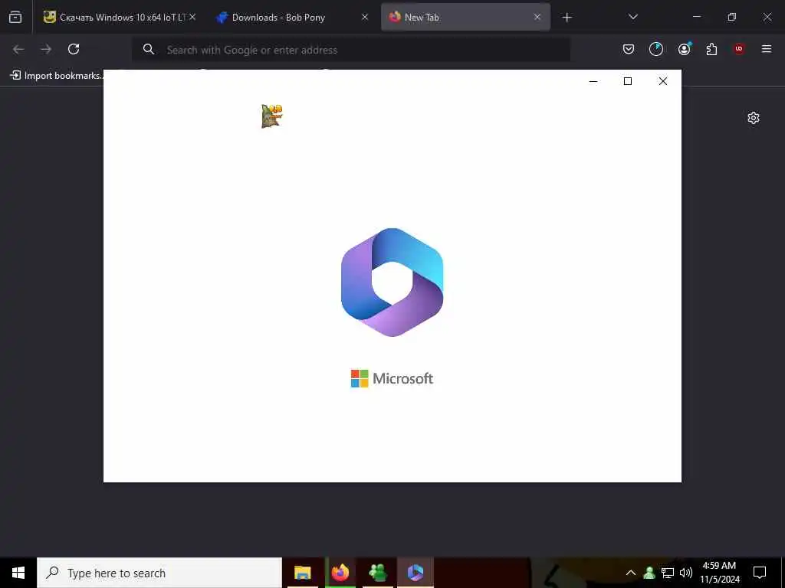Image resolution: width=785 pixels, height=588 pixels.
Task: Open the Extensions puzzle icon
Action: click(711, 49)
